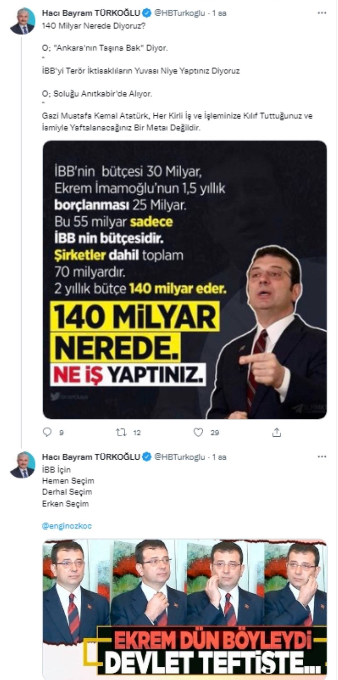Enlarge the '140 Milyar Nerede' image
The width and height of the screenshot is (338, 680).
tap(184, 279)
